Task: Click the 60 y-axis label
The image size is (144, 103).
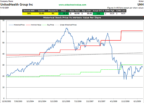Action: pyautogui.click(x=4, y=32)
